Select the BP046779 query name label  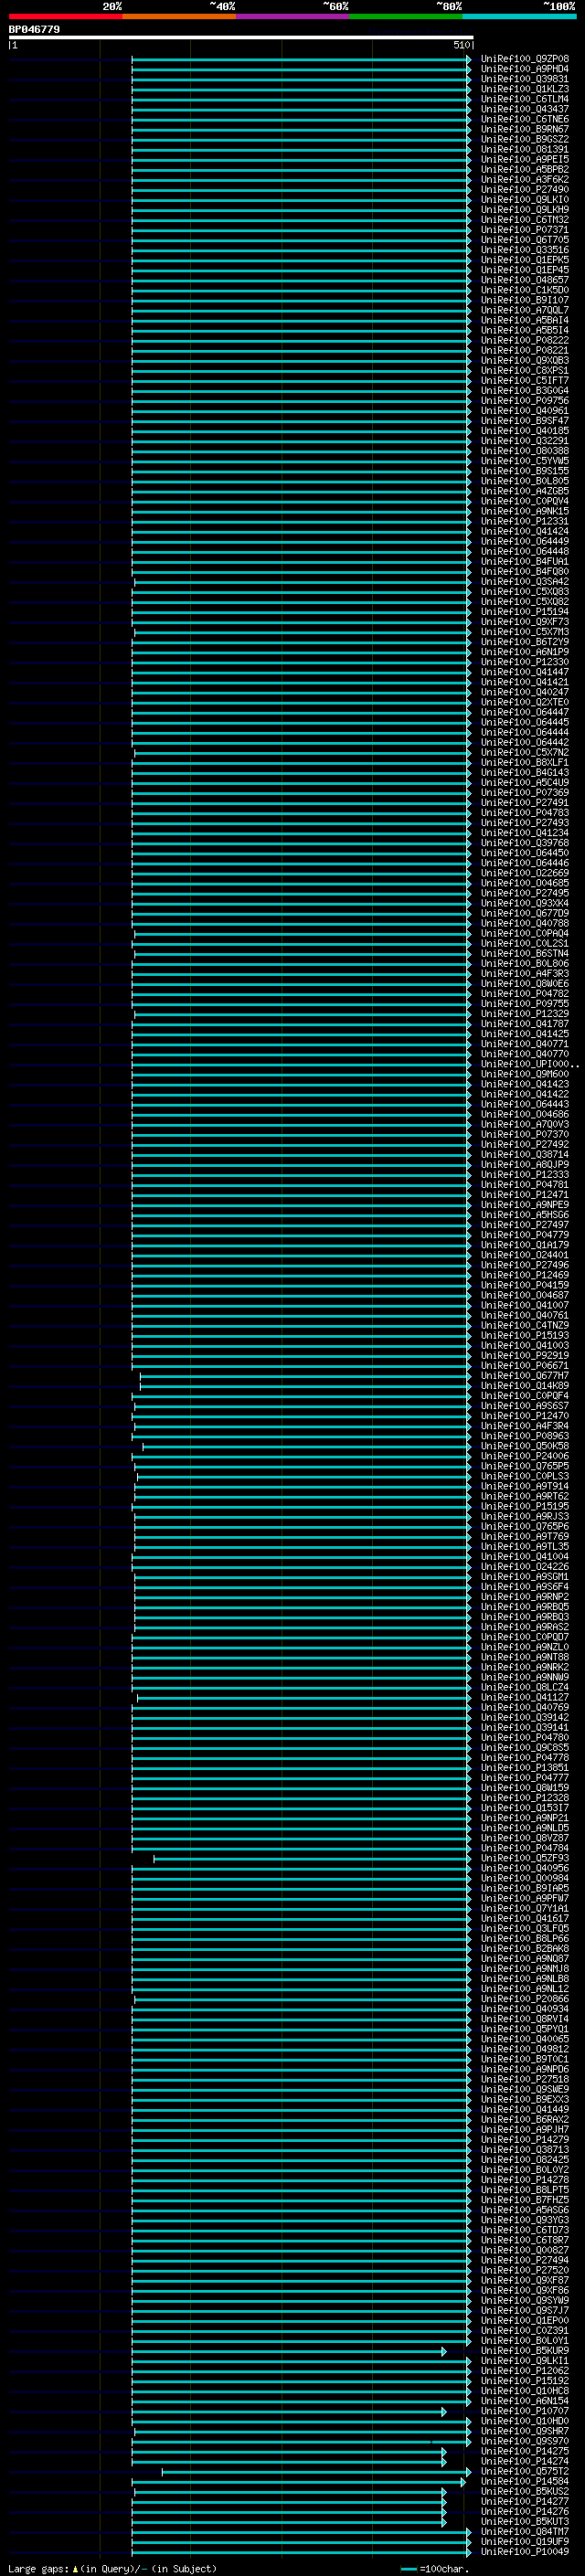click(x=34, y=30)
